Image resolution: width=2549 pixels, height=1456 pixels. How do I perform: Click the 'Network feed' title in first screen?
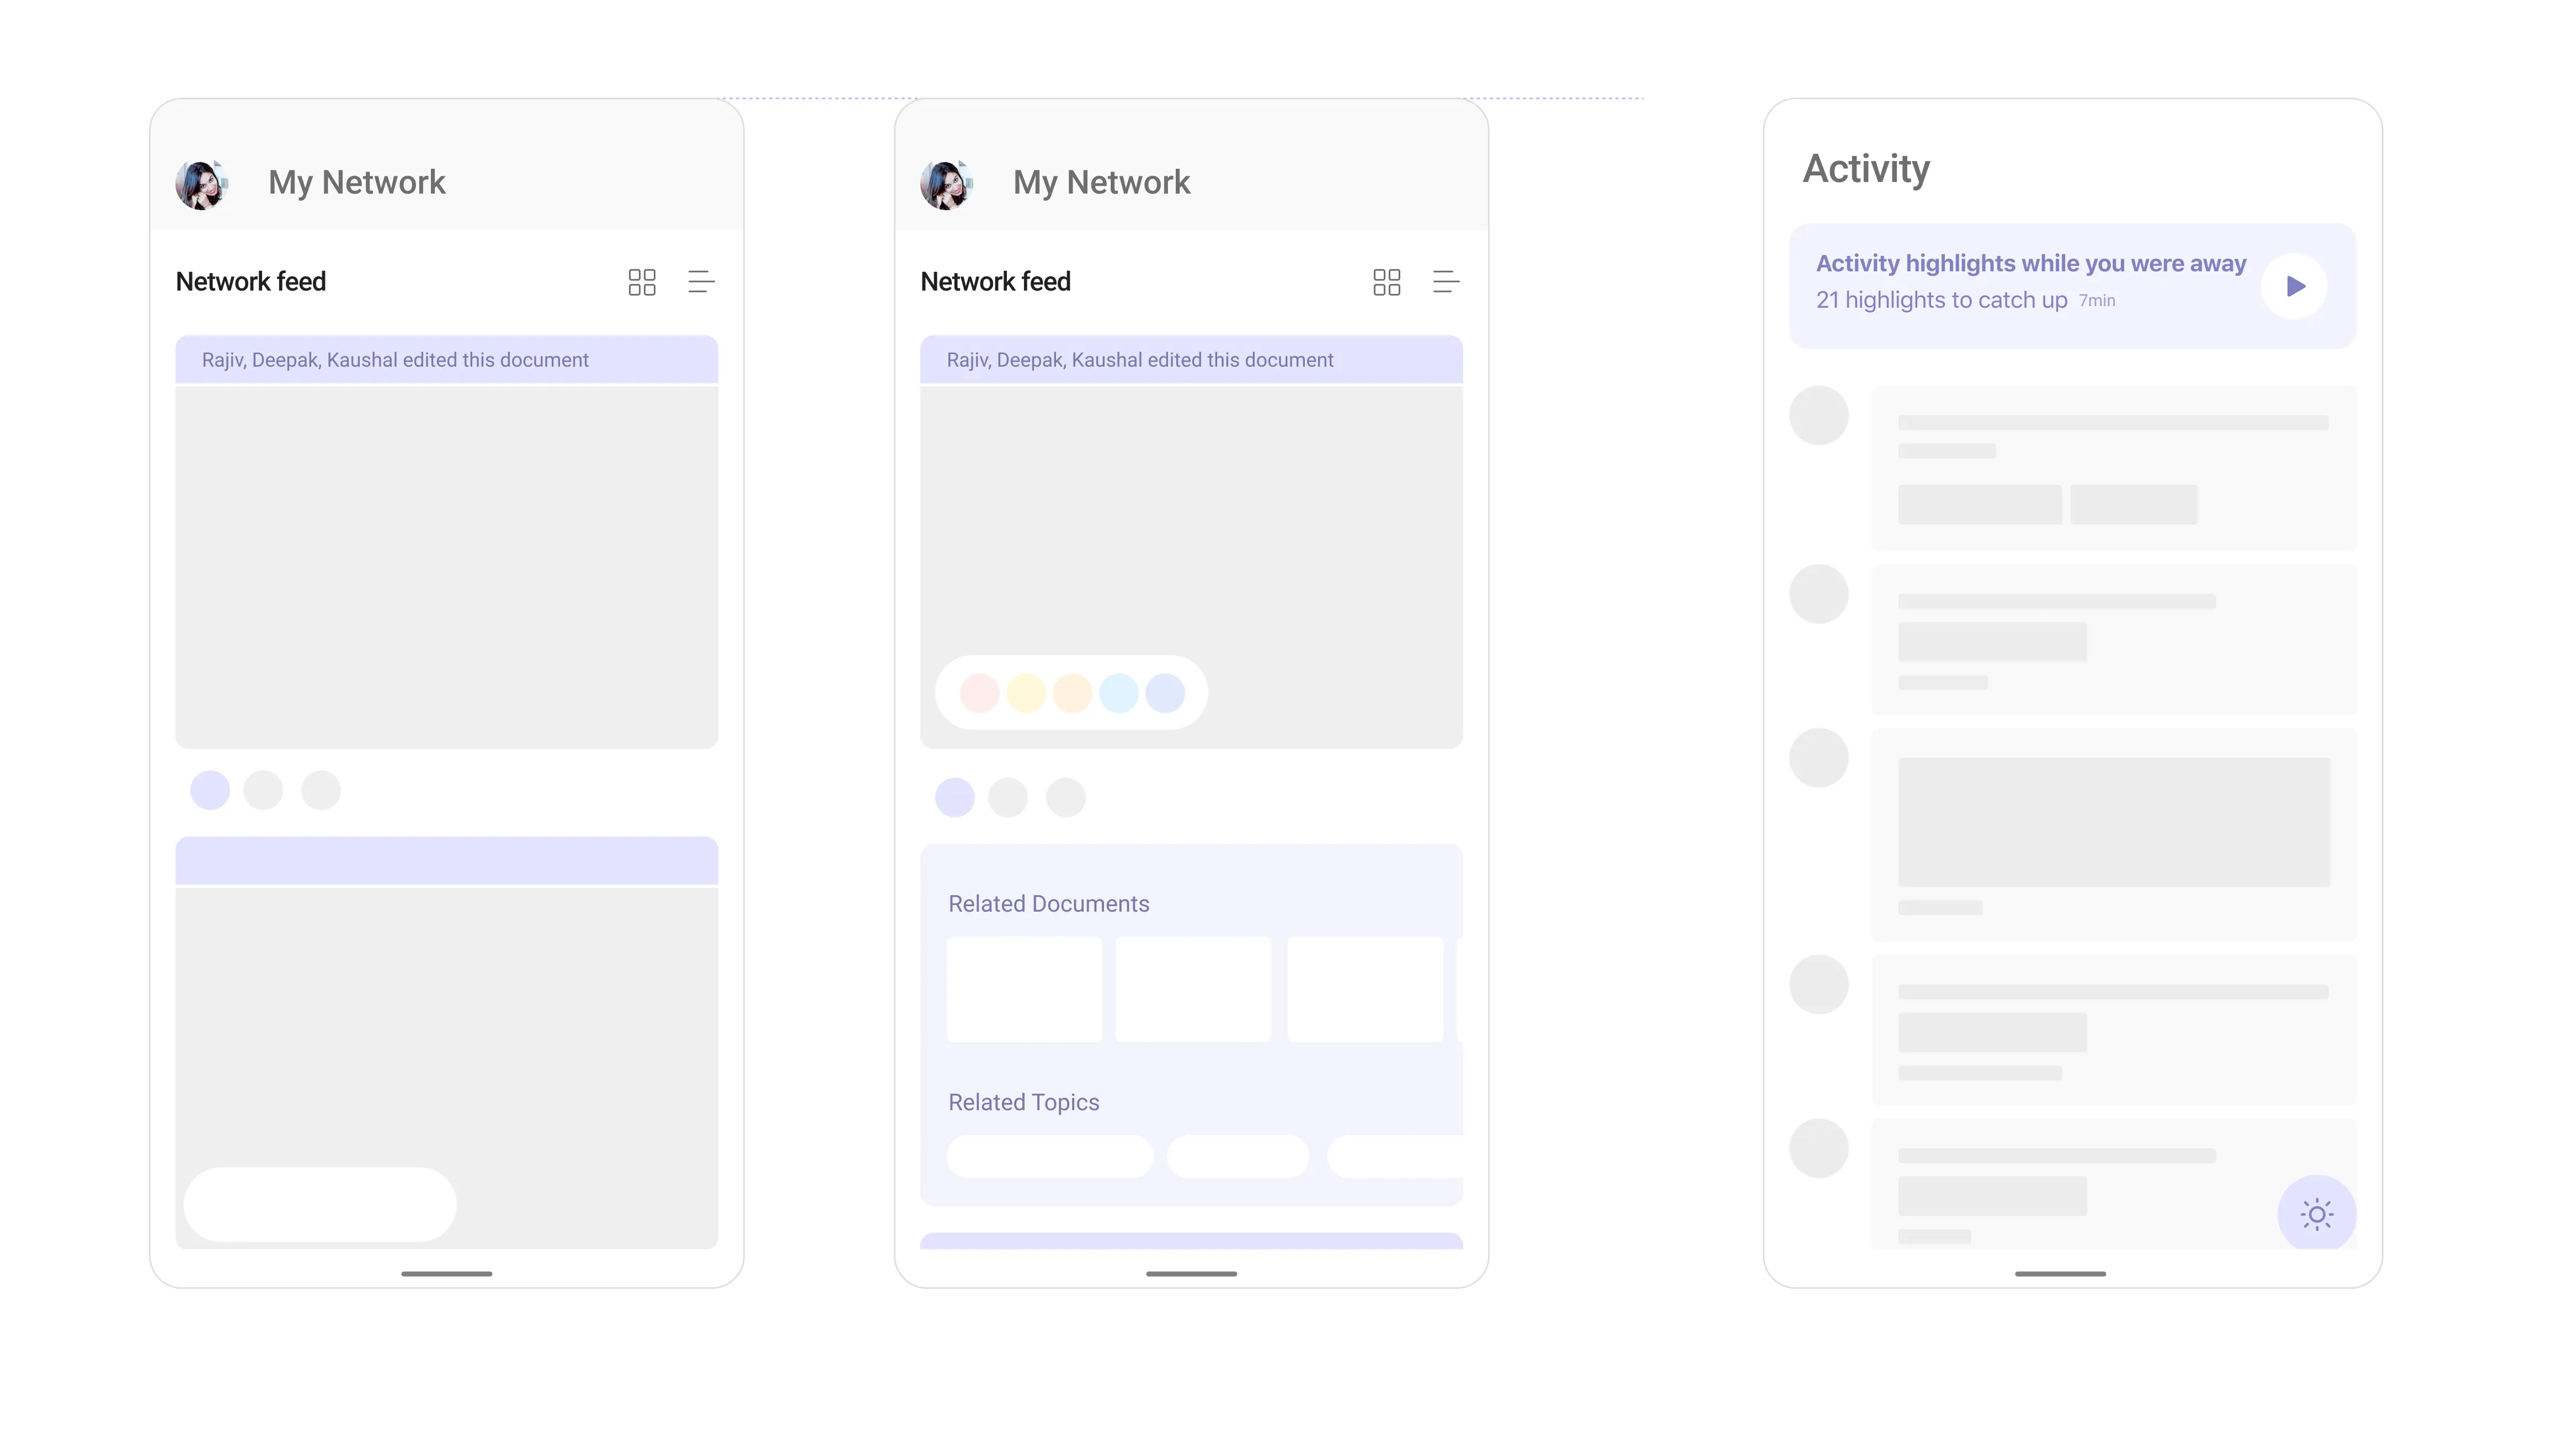tap(251, 282)
